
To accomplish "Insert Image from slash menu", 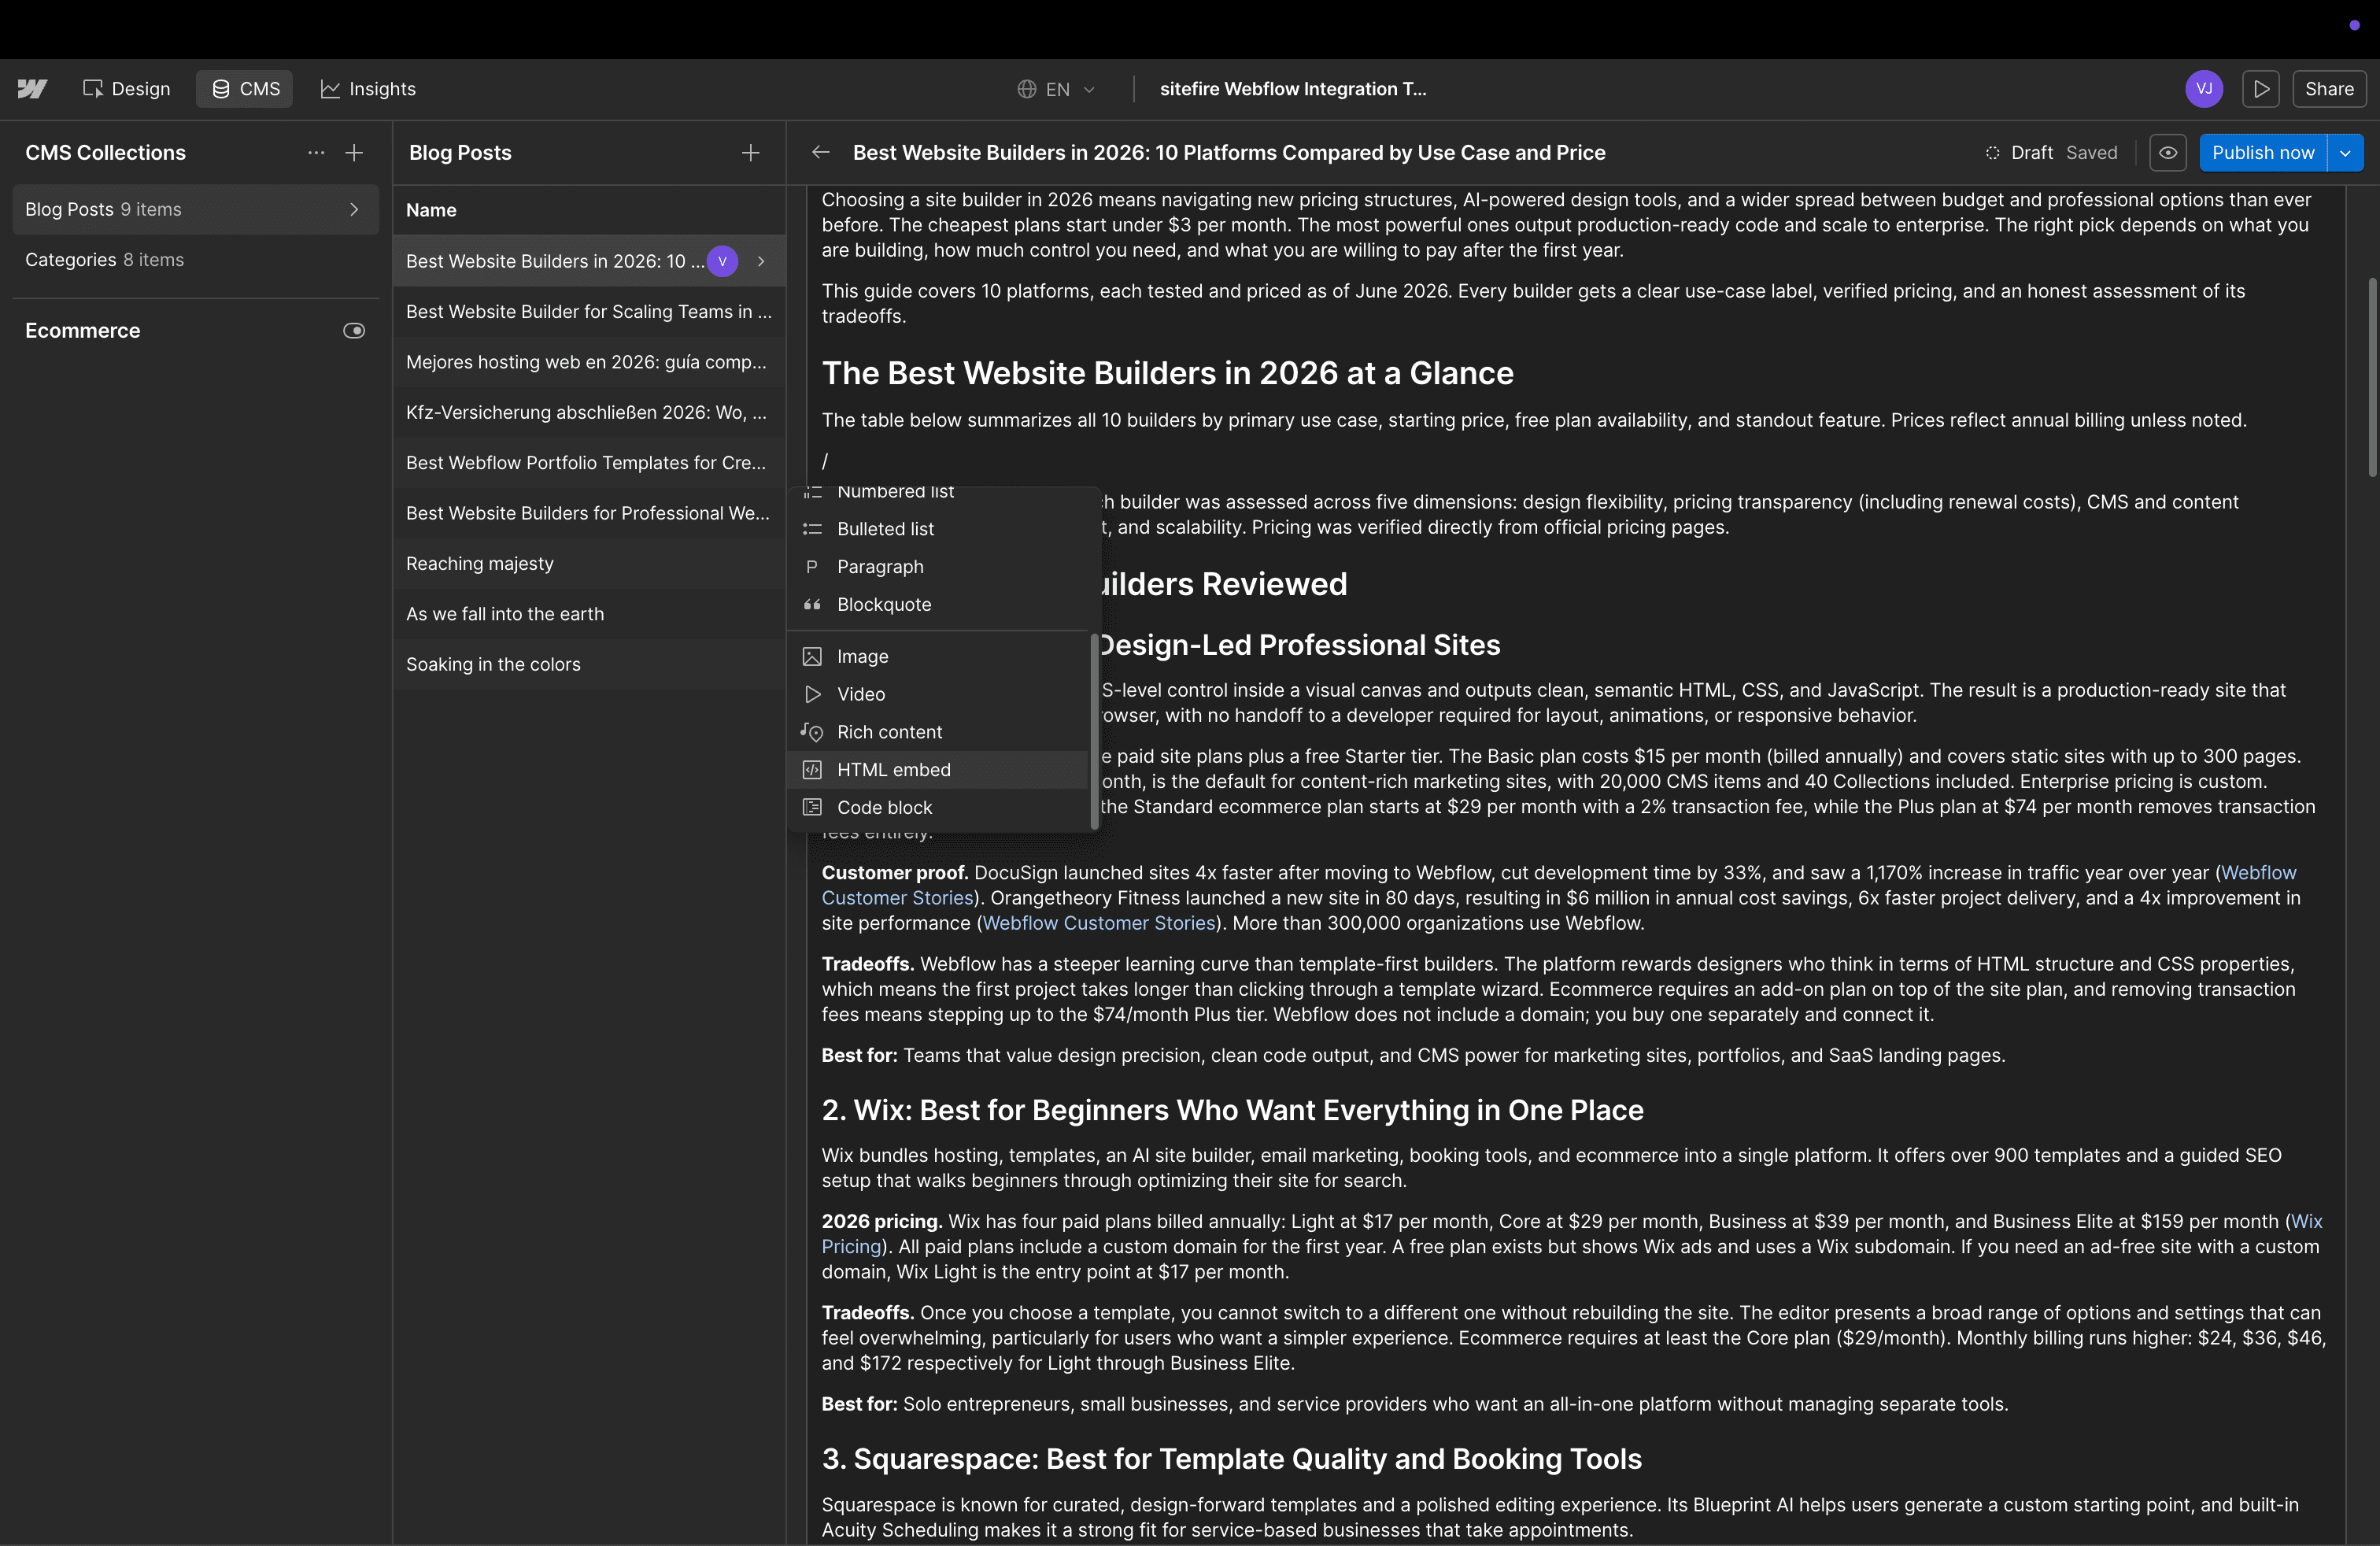I will pyautogui.click(x=938, y=657).
